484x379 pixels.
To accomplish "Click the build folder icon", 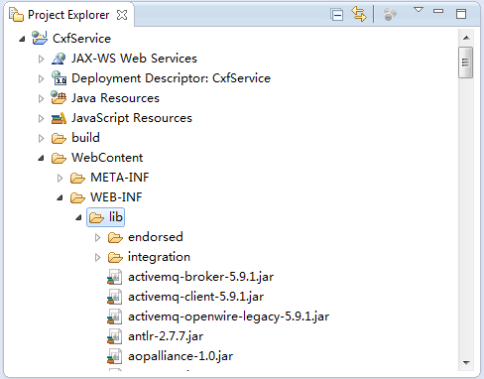I will point(59,138).
